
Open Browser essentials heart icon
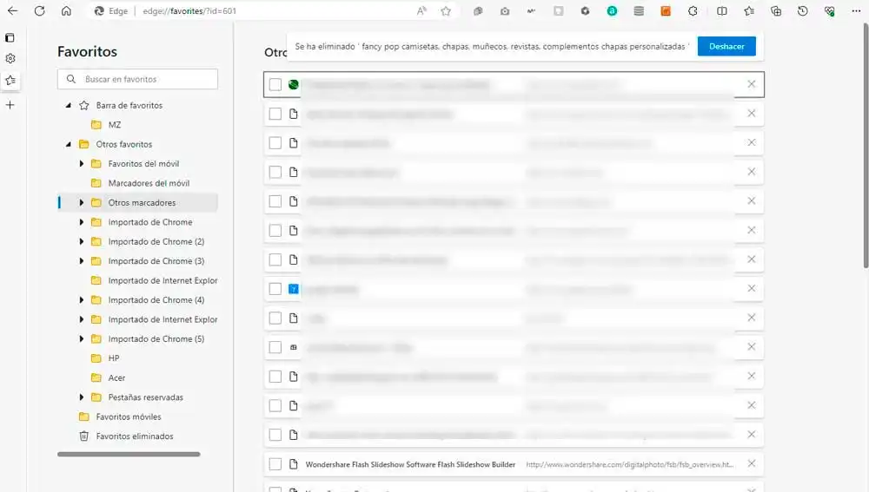pos(830,10)
